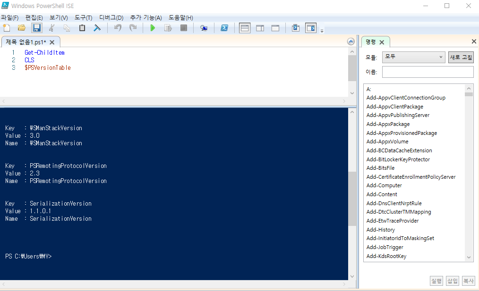This screenshot has height=291, width=479.
Task: Save script with the floppy disk icon
Action: coord(37,28)
